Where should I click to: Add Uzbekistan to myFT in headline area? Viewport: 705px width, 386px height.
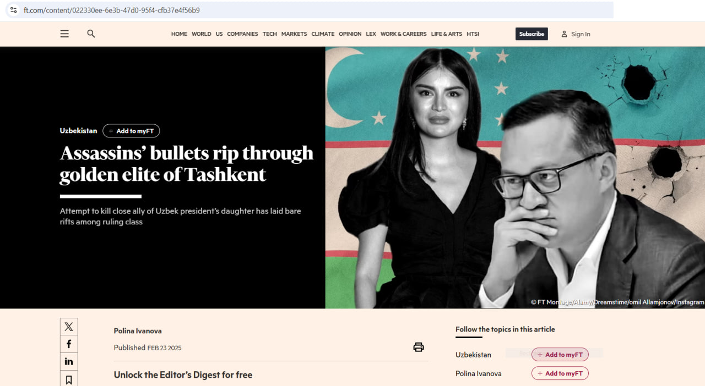click(x=131, y=131)
